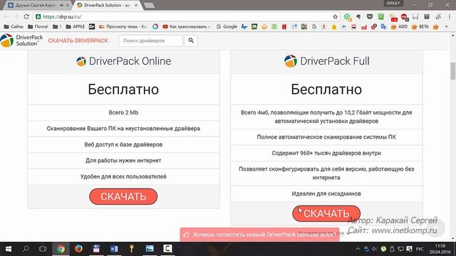
Task: Click the DriverPack Online heading
Action: click(123, 61)
